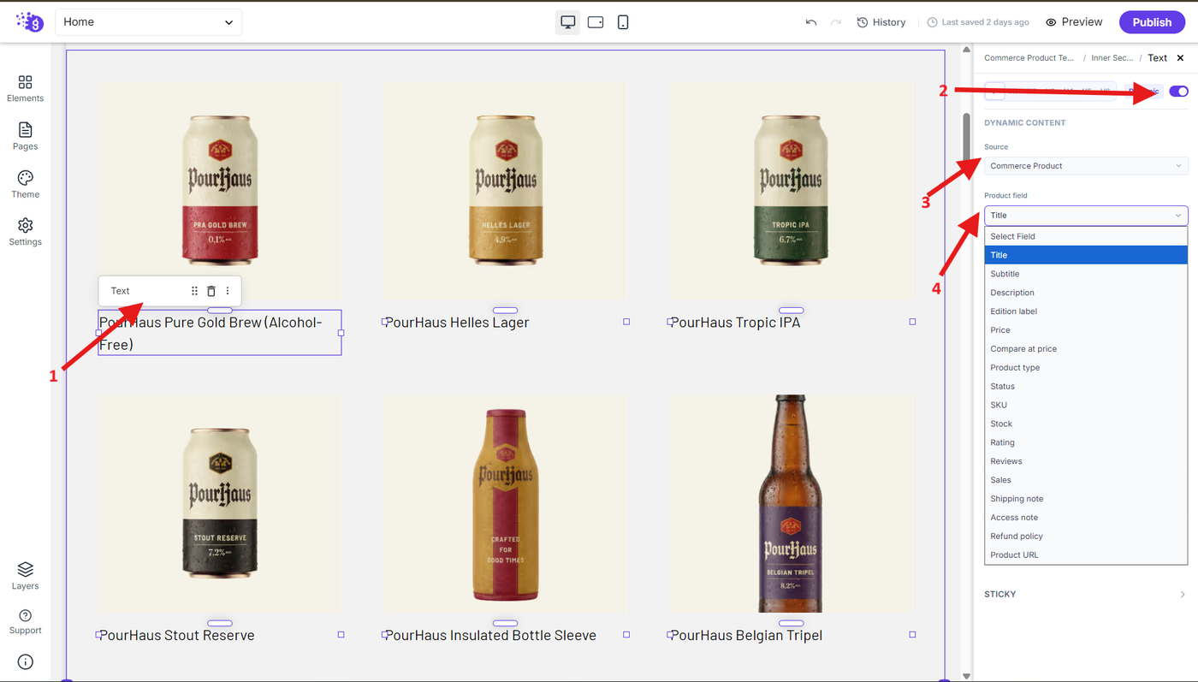Screen dimensions: 1198x682
Task: Click the Text label on the floating toolbar
Action: pos(120,291)
